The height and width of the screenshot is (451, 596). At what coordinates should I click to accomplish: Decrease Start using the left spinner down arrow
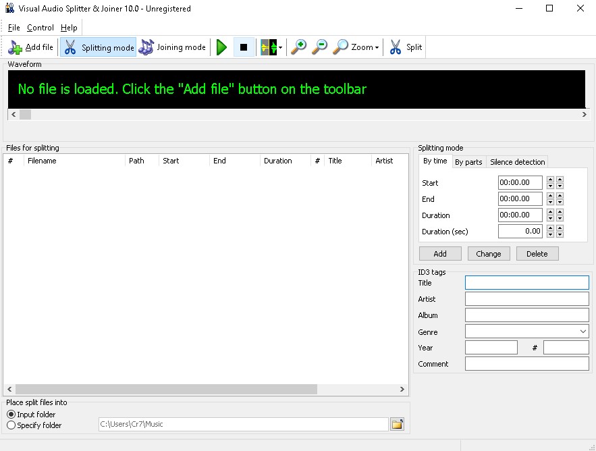pyautogui.click(x=550, y=186)
